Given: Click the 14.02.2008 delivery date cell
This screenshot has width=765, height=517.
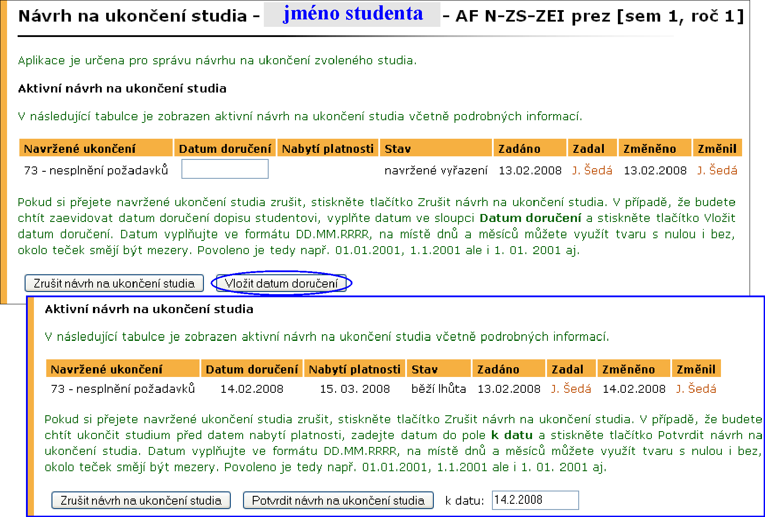Looking at the screenshot, I should click(252, 389).
